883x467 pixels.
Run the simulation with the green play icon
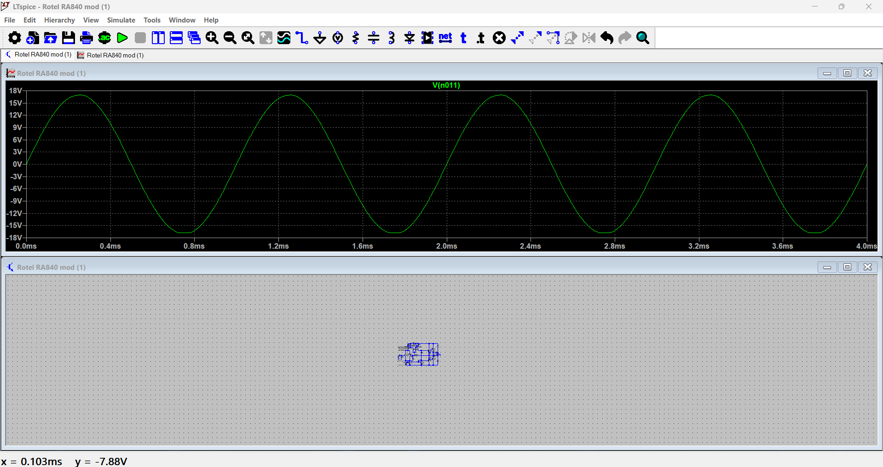point(122,38)
